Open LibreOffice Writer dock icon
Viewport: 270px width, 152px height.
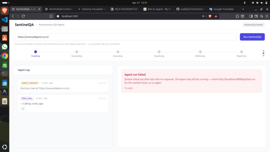point(5,83)
